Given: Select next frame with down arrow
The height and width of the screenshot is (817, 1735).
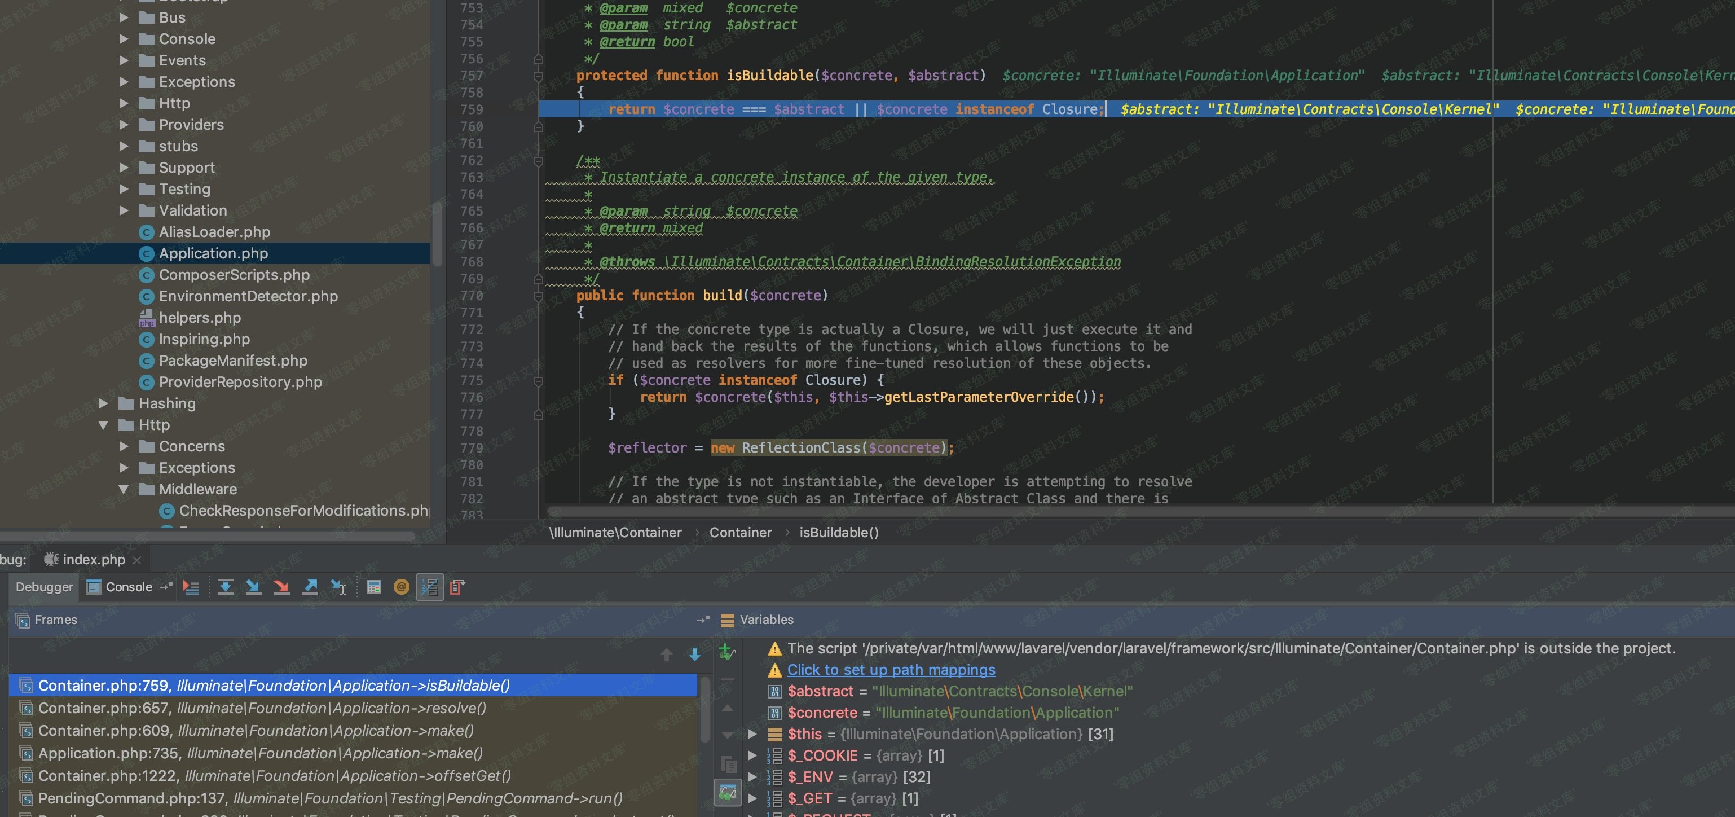Looking at the screenshot, I should [x=694, y=655].
